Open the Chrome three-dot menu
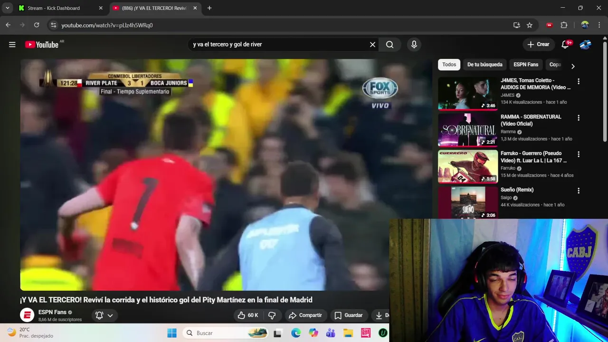 pyautogui.click(x=599, y=25)
